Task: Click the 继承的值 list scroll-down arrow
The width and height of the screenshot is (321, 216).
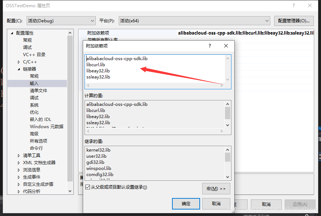Action: click(227, 177)
